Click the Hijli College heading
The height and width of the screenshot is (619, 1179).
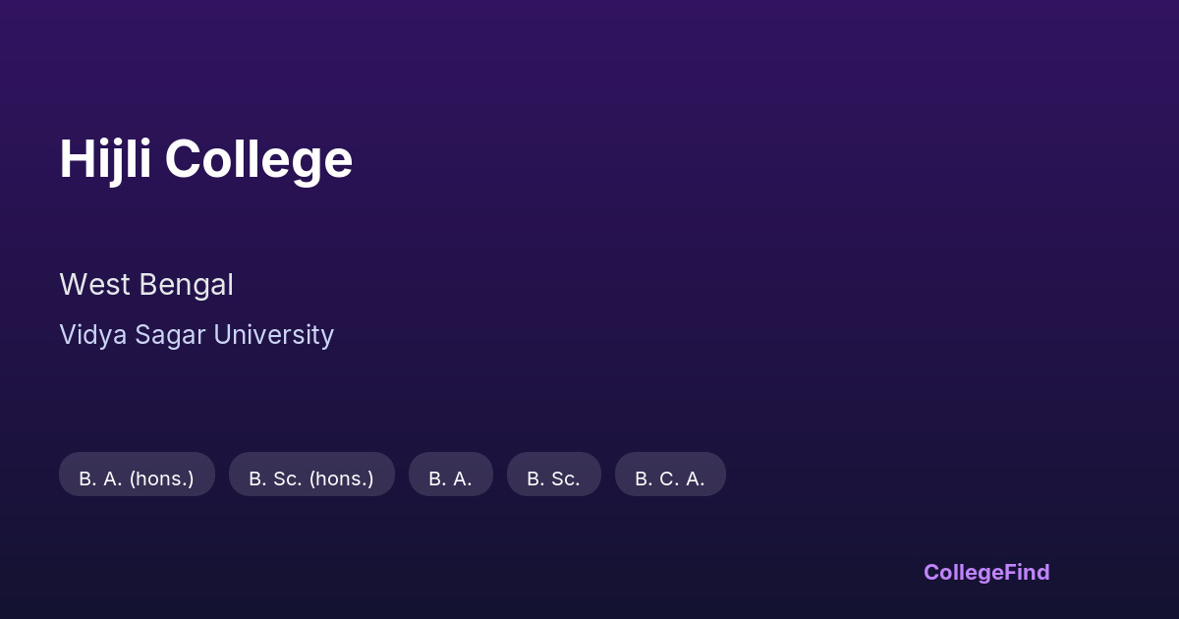206,159
